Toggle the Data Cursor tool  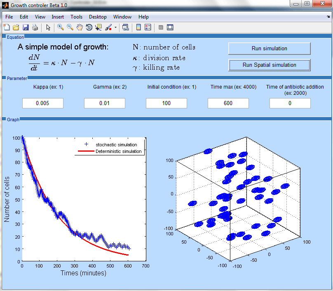point(98,28)
